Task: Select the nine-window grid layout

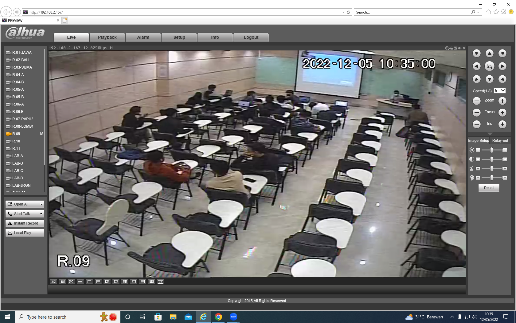Action: [125, 282]
